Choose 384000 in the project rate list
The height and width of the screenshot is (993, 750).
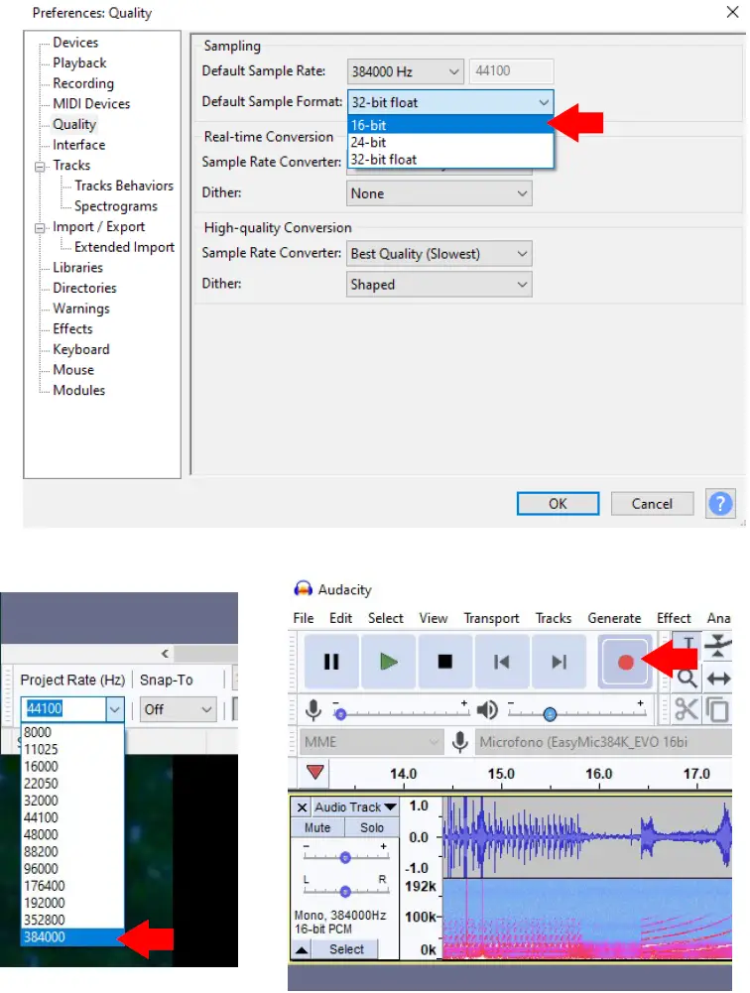click(x=72, y=936)
